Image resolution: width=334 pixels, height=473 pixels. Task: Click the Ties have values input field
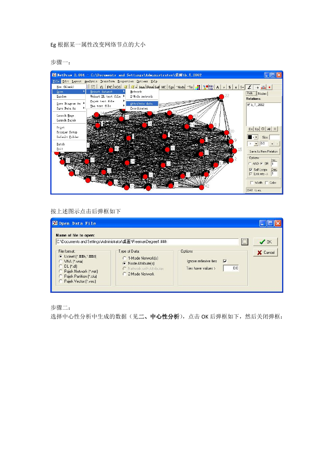pos(231,268)
